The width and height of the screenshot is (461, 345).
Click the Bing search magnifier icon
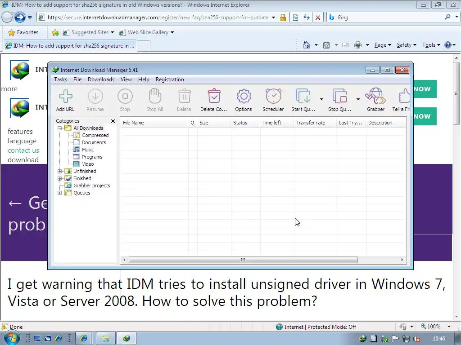click(448, 17)
